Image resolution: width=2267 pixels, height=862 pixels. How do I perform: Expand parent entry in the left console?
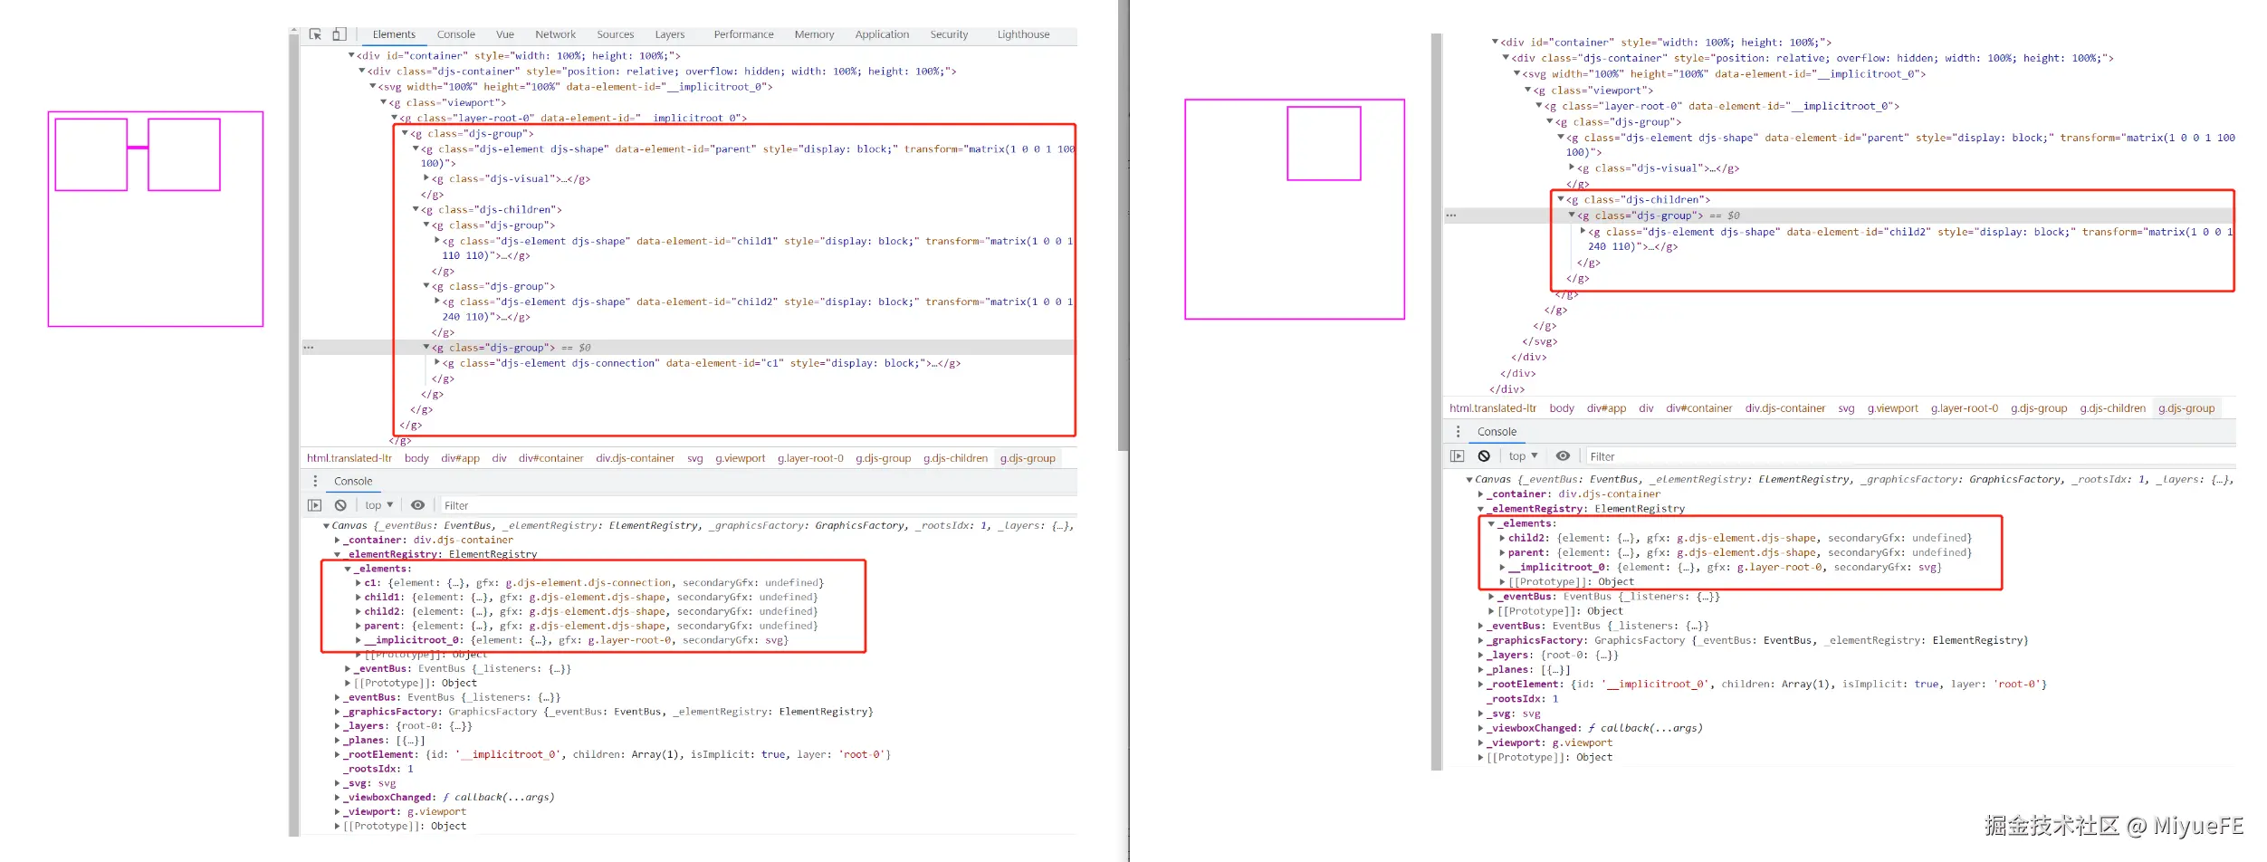point(359,626)
